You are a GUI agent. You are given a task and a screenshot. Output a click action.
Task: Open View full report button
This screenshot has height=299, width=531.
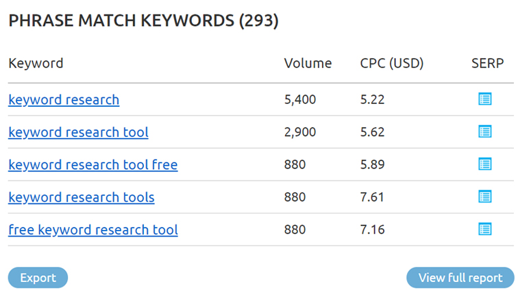pos(460,278)
